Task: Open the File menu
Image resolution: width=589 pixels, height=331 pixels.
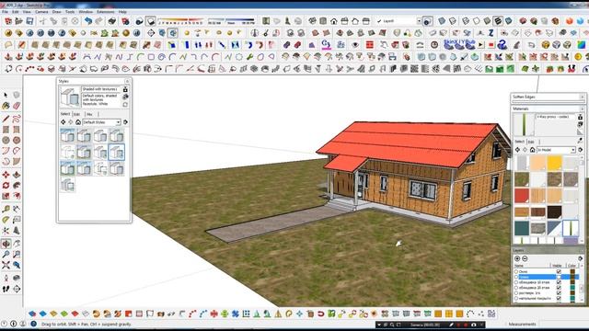Action: click(5, 12)
